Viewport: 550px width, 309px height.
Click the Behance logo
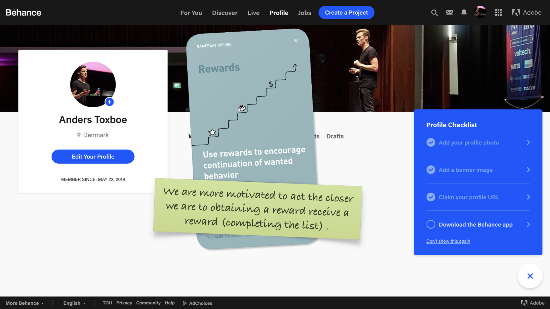point(23,13)
